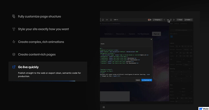This screenshot has height=110, width=209.
Task: Click the preview play icon in toolbar
Action: (x=174, y=20)
